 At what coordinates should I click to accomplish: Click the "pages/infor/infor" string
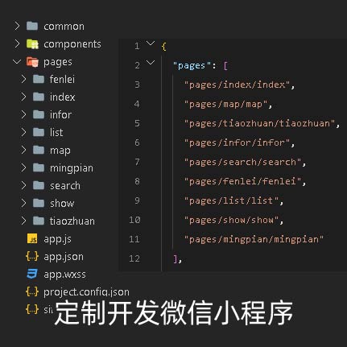click(x=237, y=143)
